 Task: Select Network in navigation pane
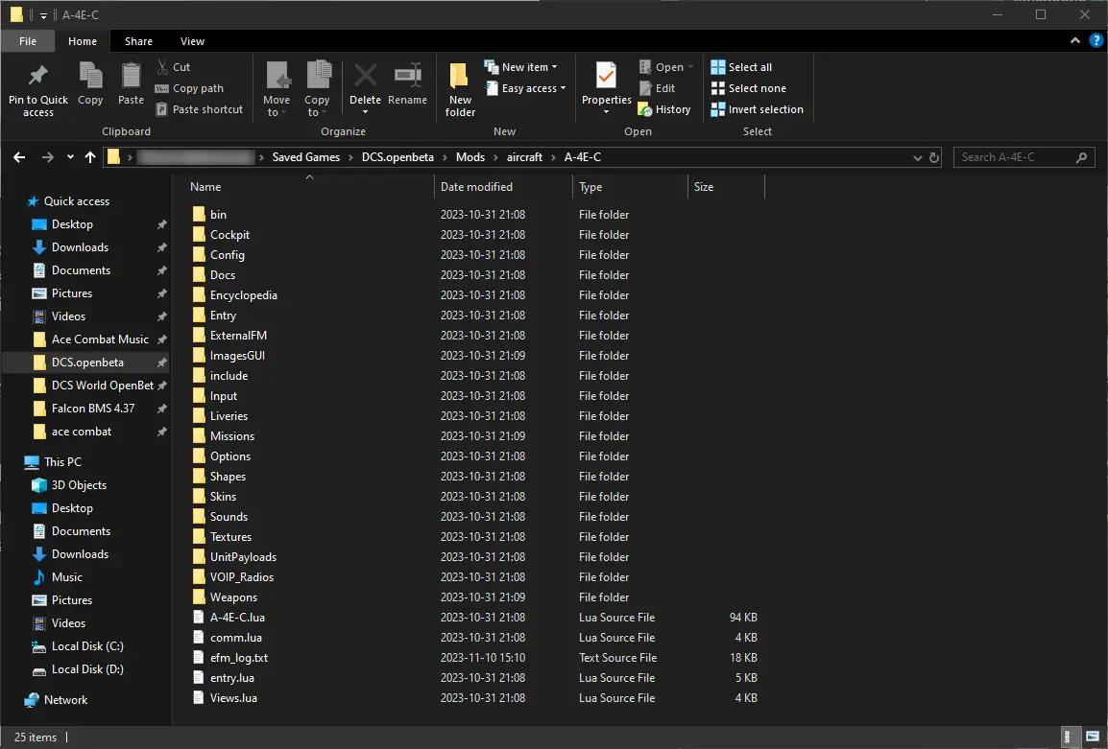(x=65, y=700)
